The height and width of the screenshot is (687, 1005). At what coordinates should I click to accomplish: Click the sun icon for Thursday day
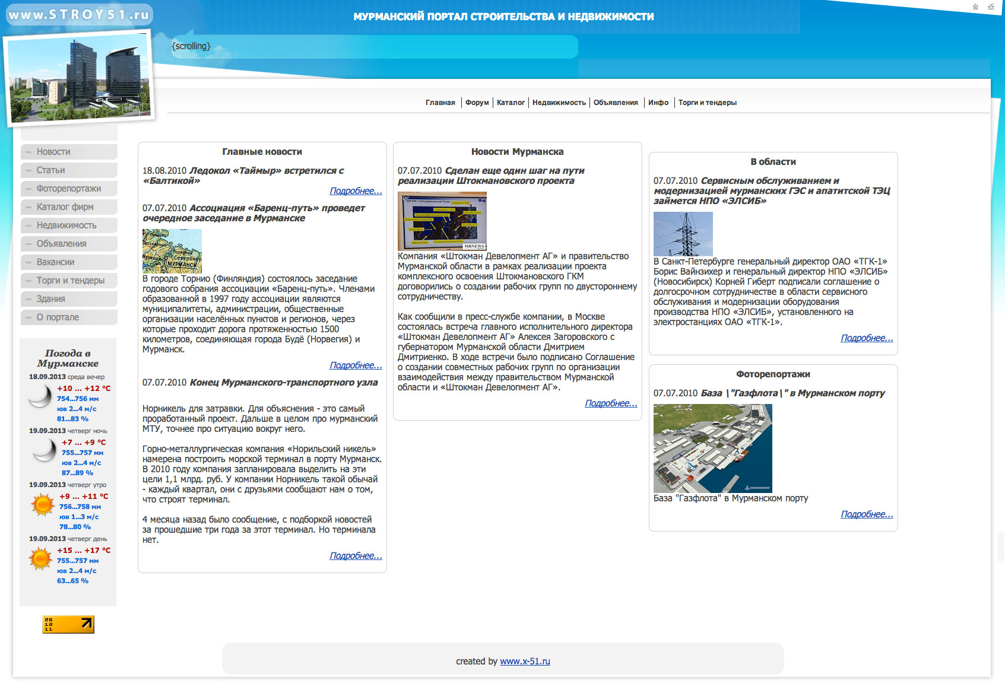(41, 559)
